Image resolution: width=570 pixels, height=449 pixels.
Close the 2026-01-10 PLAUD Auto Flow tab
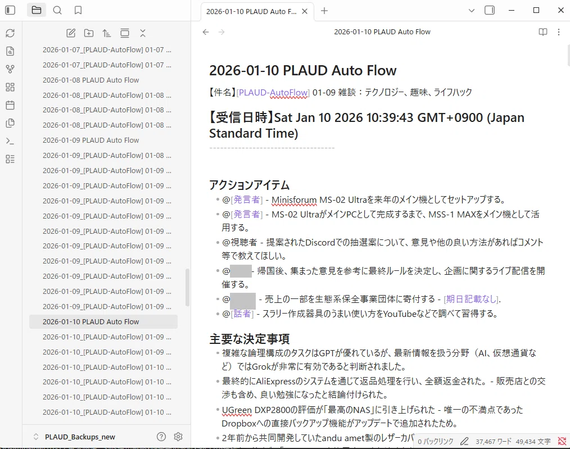point(305,11)
